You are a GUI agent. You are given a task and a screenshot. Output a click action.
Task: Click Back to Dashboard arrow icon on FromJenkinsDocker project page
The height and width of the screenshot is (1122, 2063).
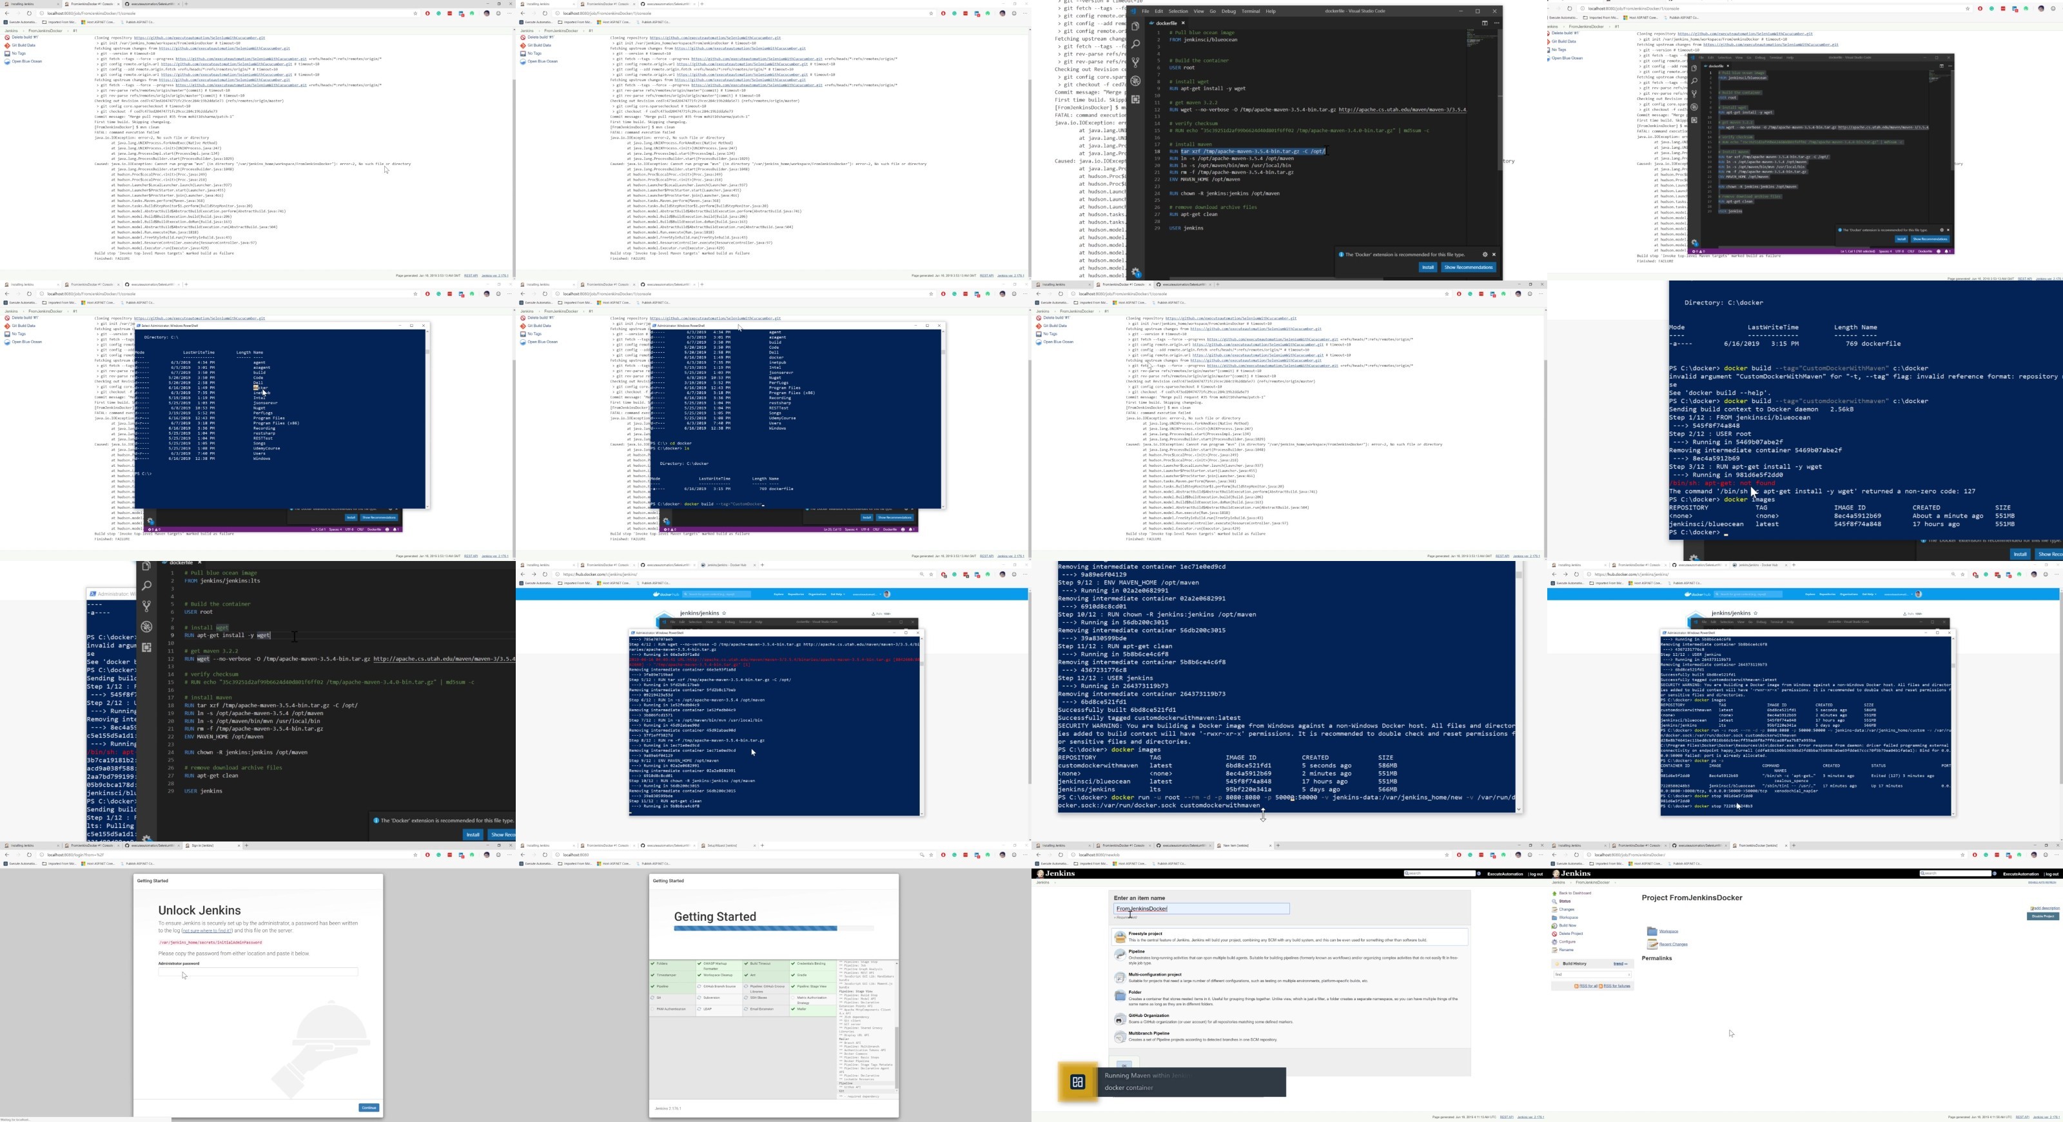point(1554,893)
